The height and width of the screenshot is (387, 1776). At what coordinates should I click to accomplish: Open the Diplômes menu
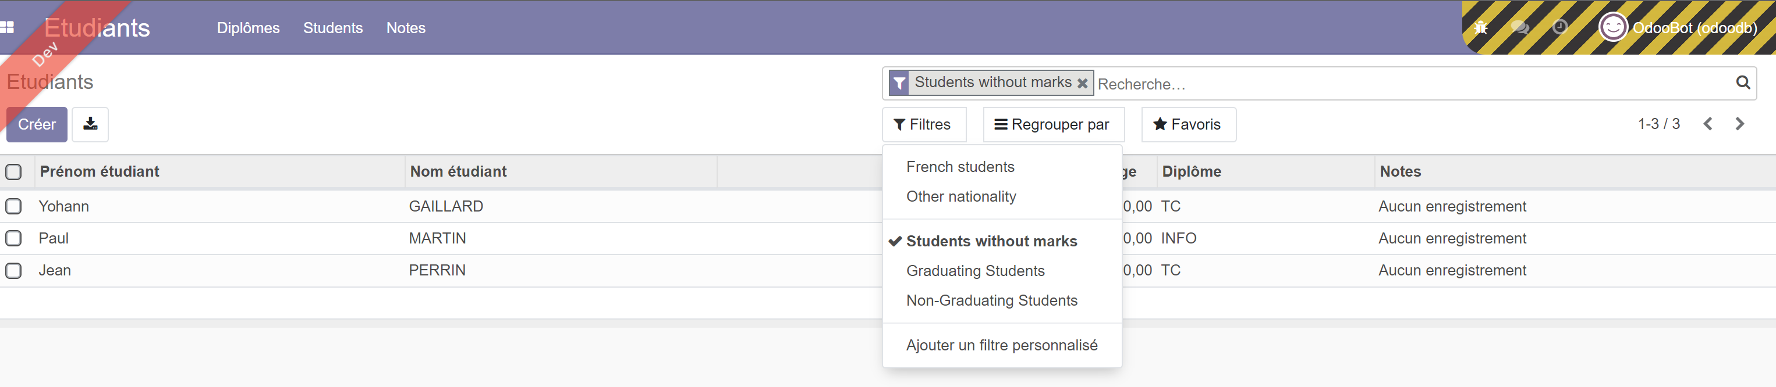248,28
